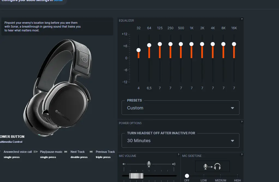Click the triple press text

pos(103,157)
